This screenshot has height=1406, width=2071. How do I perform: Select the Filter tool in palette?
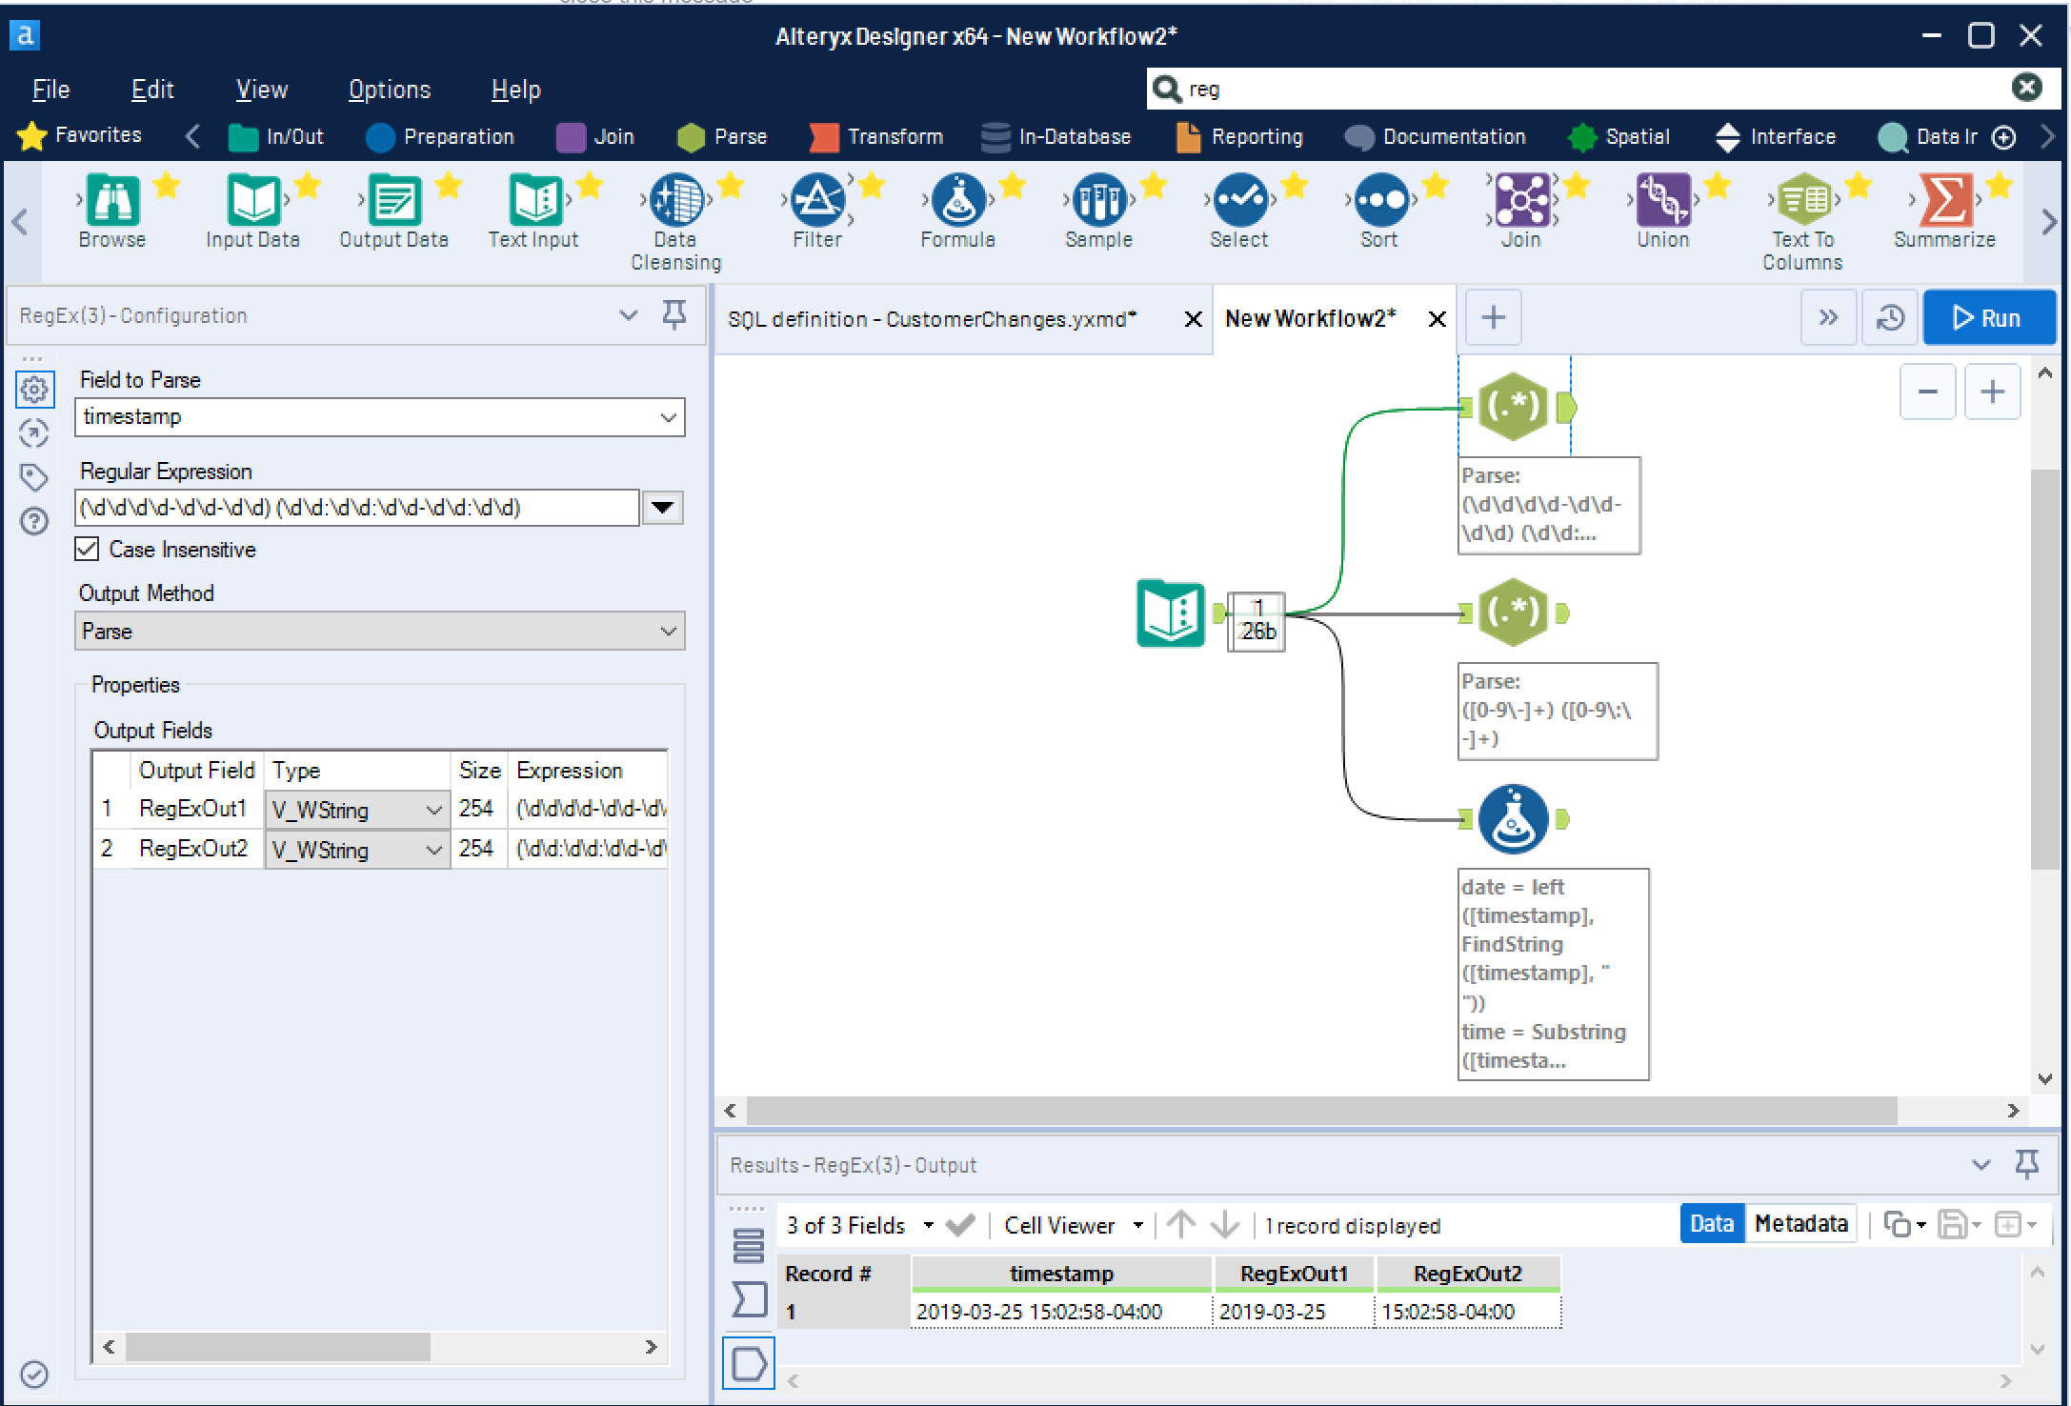click(x=816, y=201)
